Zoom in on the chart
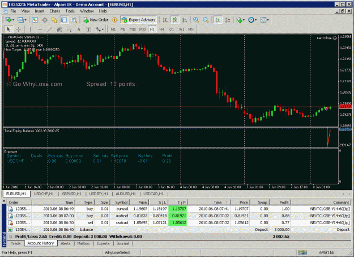 point(196,20)
